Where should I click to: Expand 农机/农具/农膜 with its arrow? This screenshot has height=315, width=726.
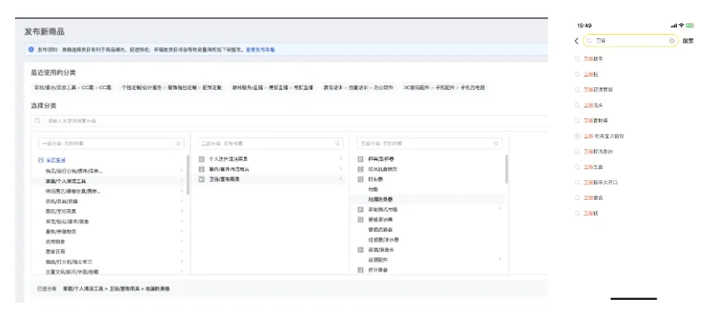pyautogui.click(x=181, y=202)
